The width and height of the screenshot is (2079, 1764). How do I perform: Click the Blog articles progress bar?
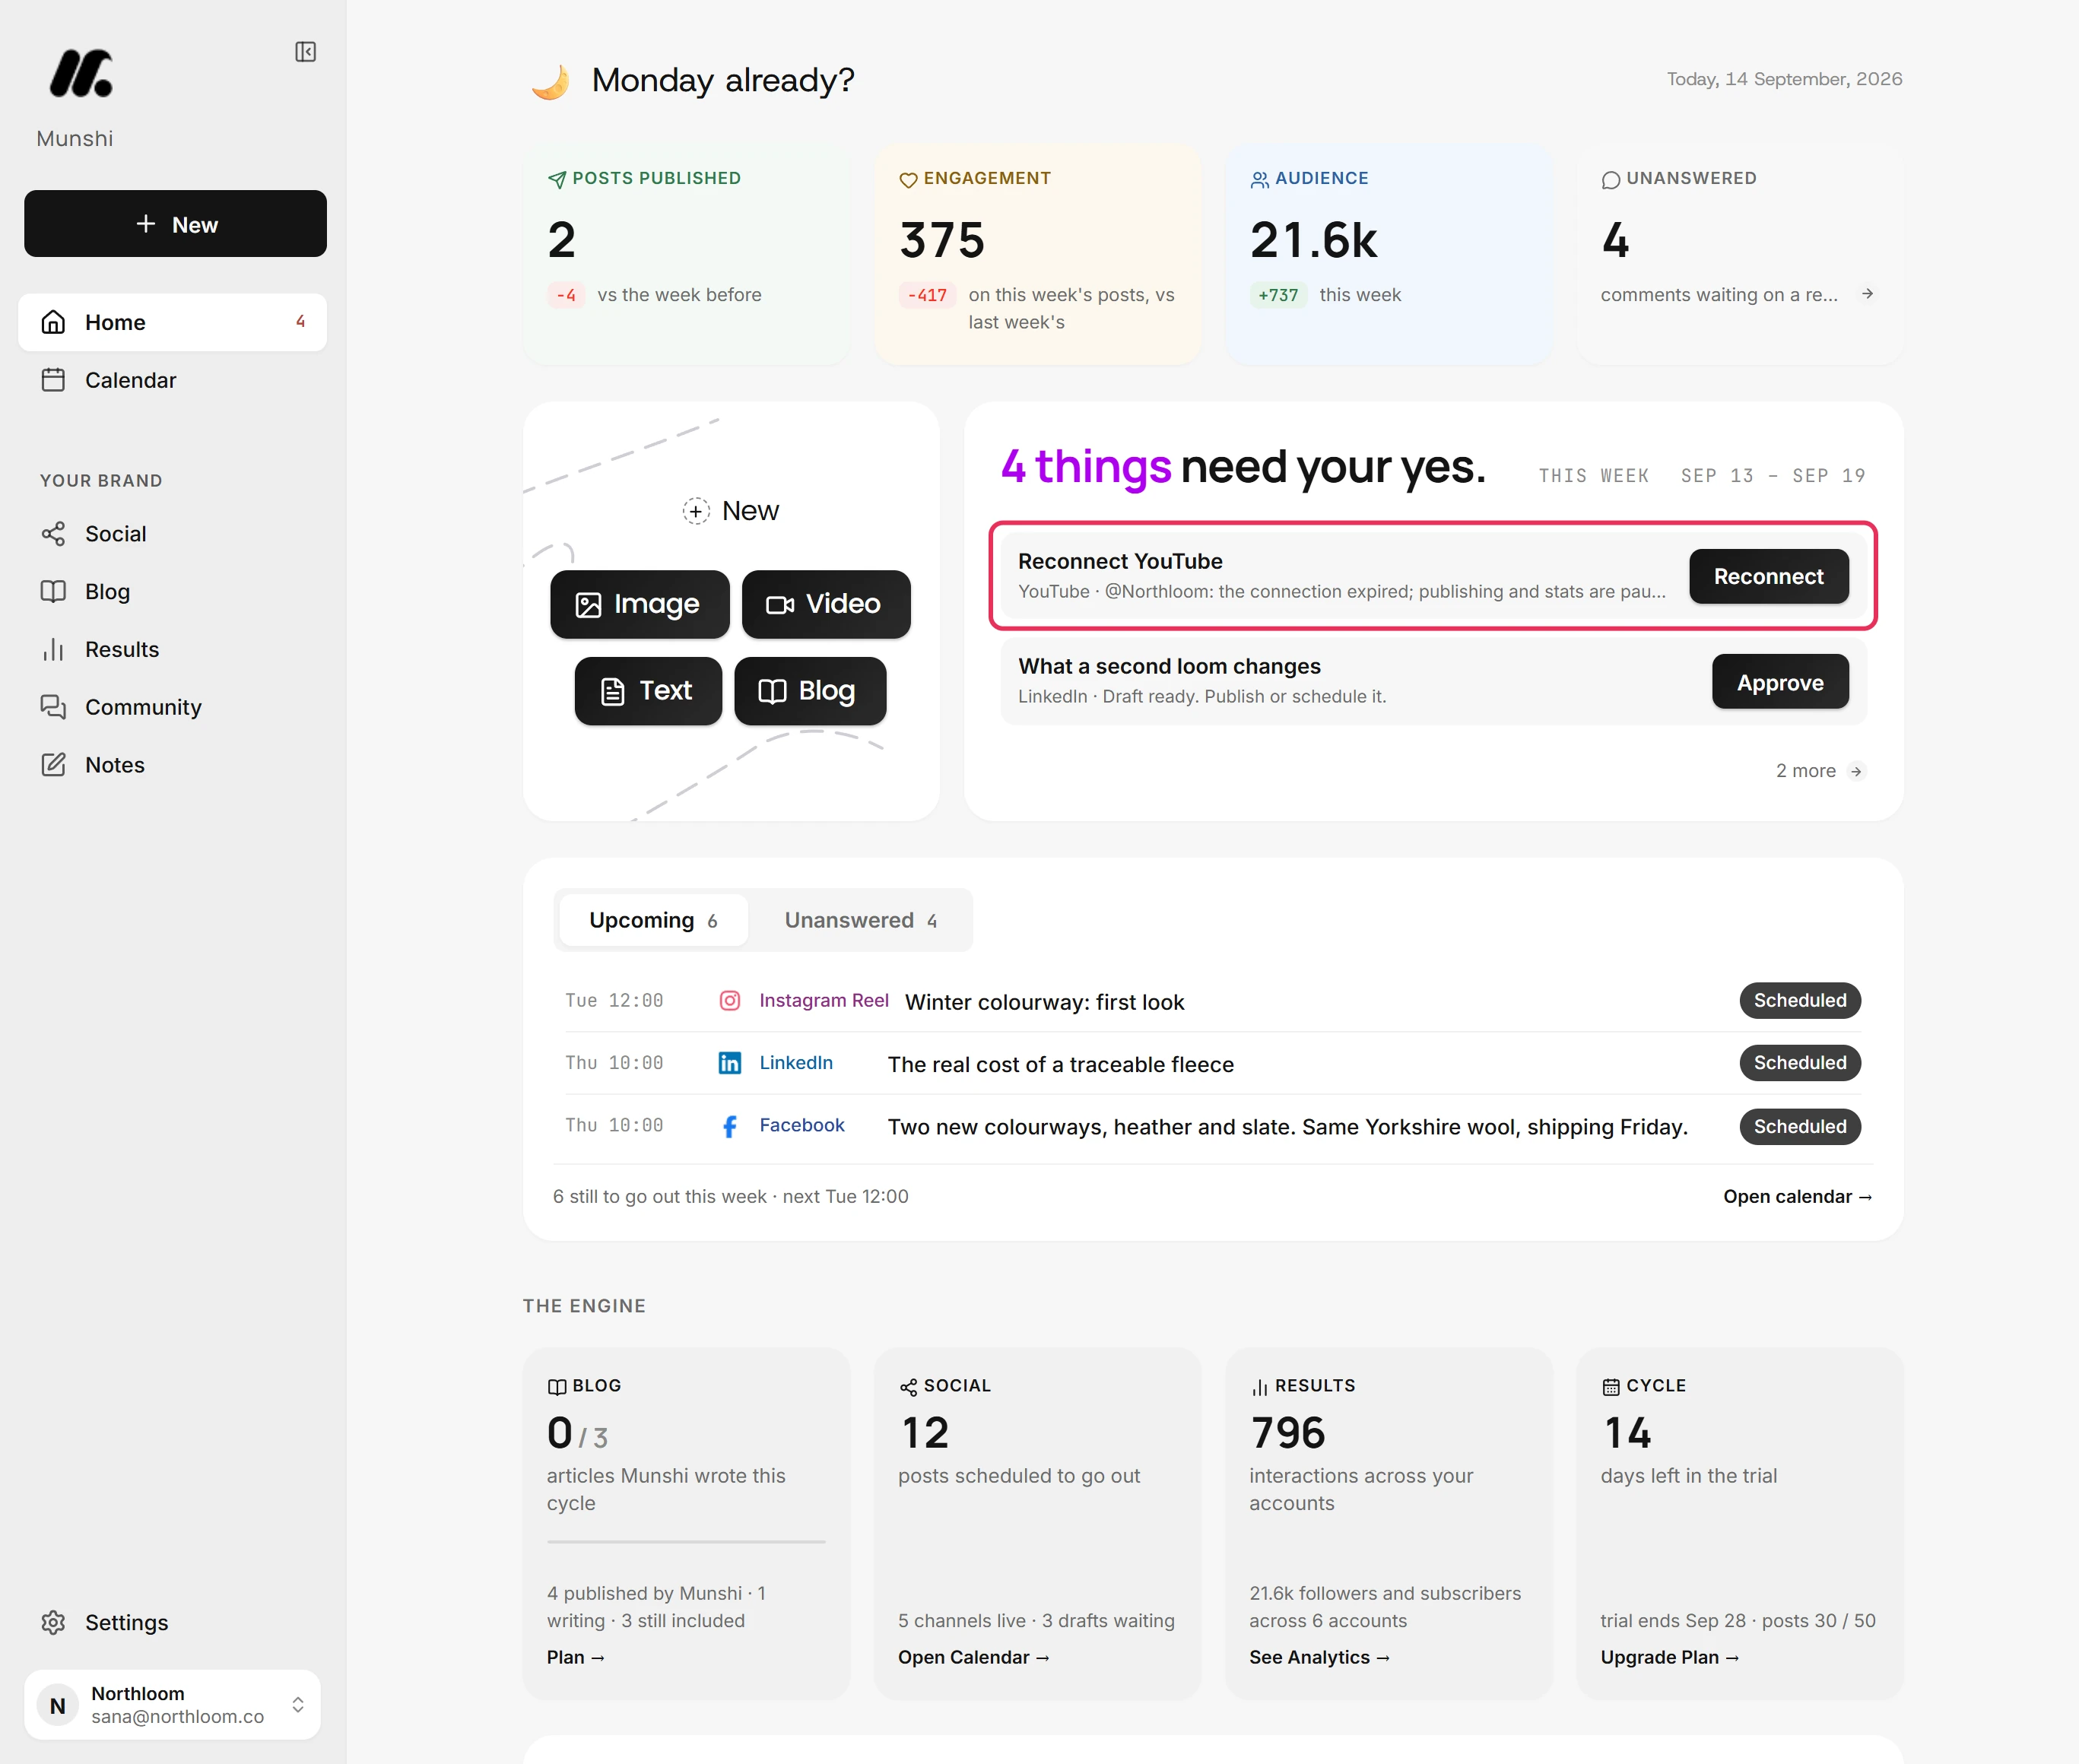(x=686, y=1542)
